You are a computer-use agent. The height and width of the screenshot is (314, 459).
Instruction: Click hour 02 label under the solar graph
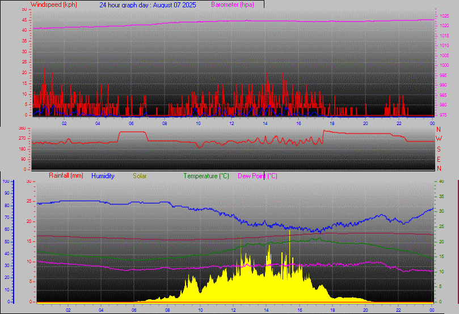(68, 310)
